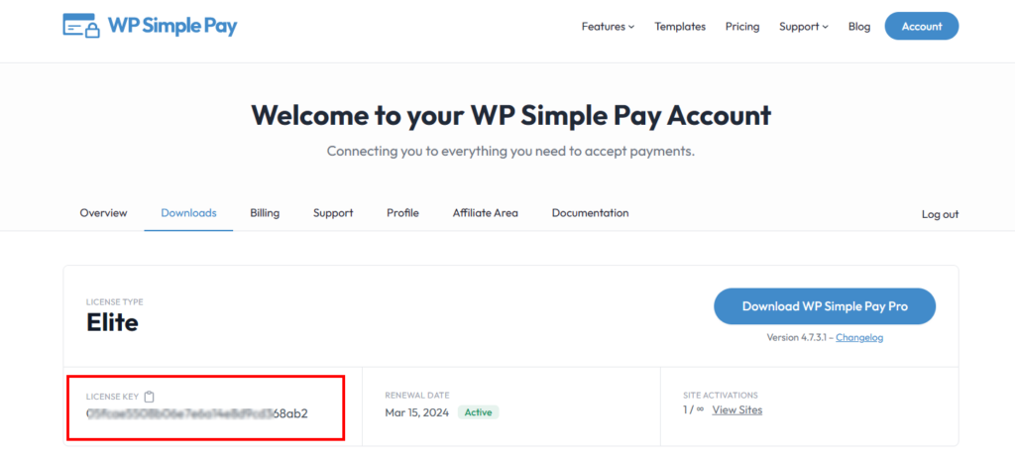Screen dimensions: 1015x464
Task: Copy license key with clipboard icon
Action: pos(150,397)
